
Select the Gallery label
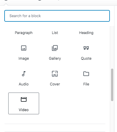[55, 59]
